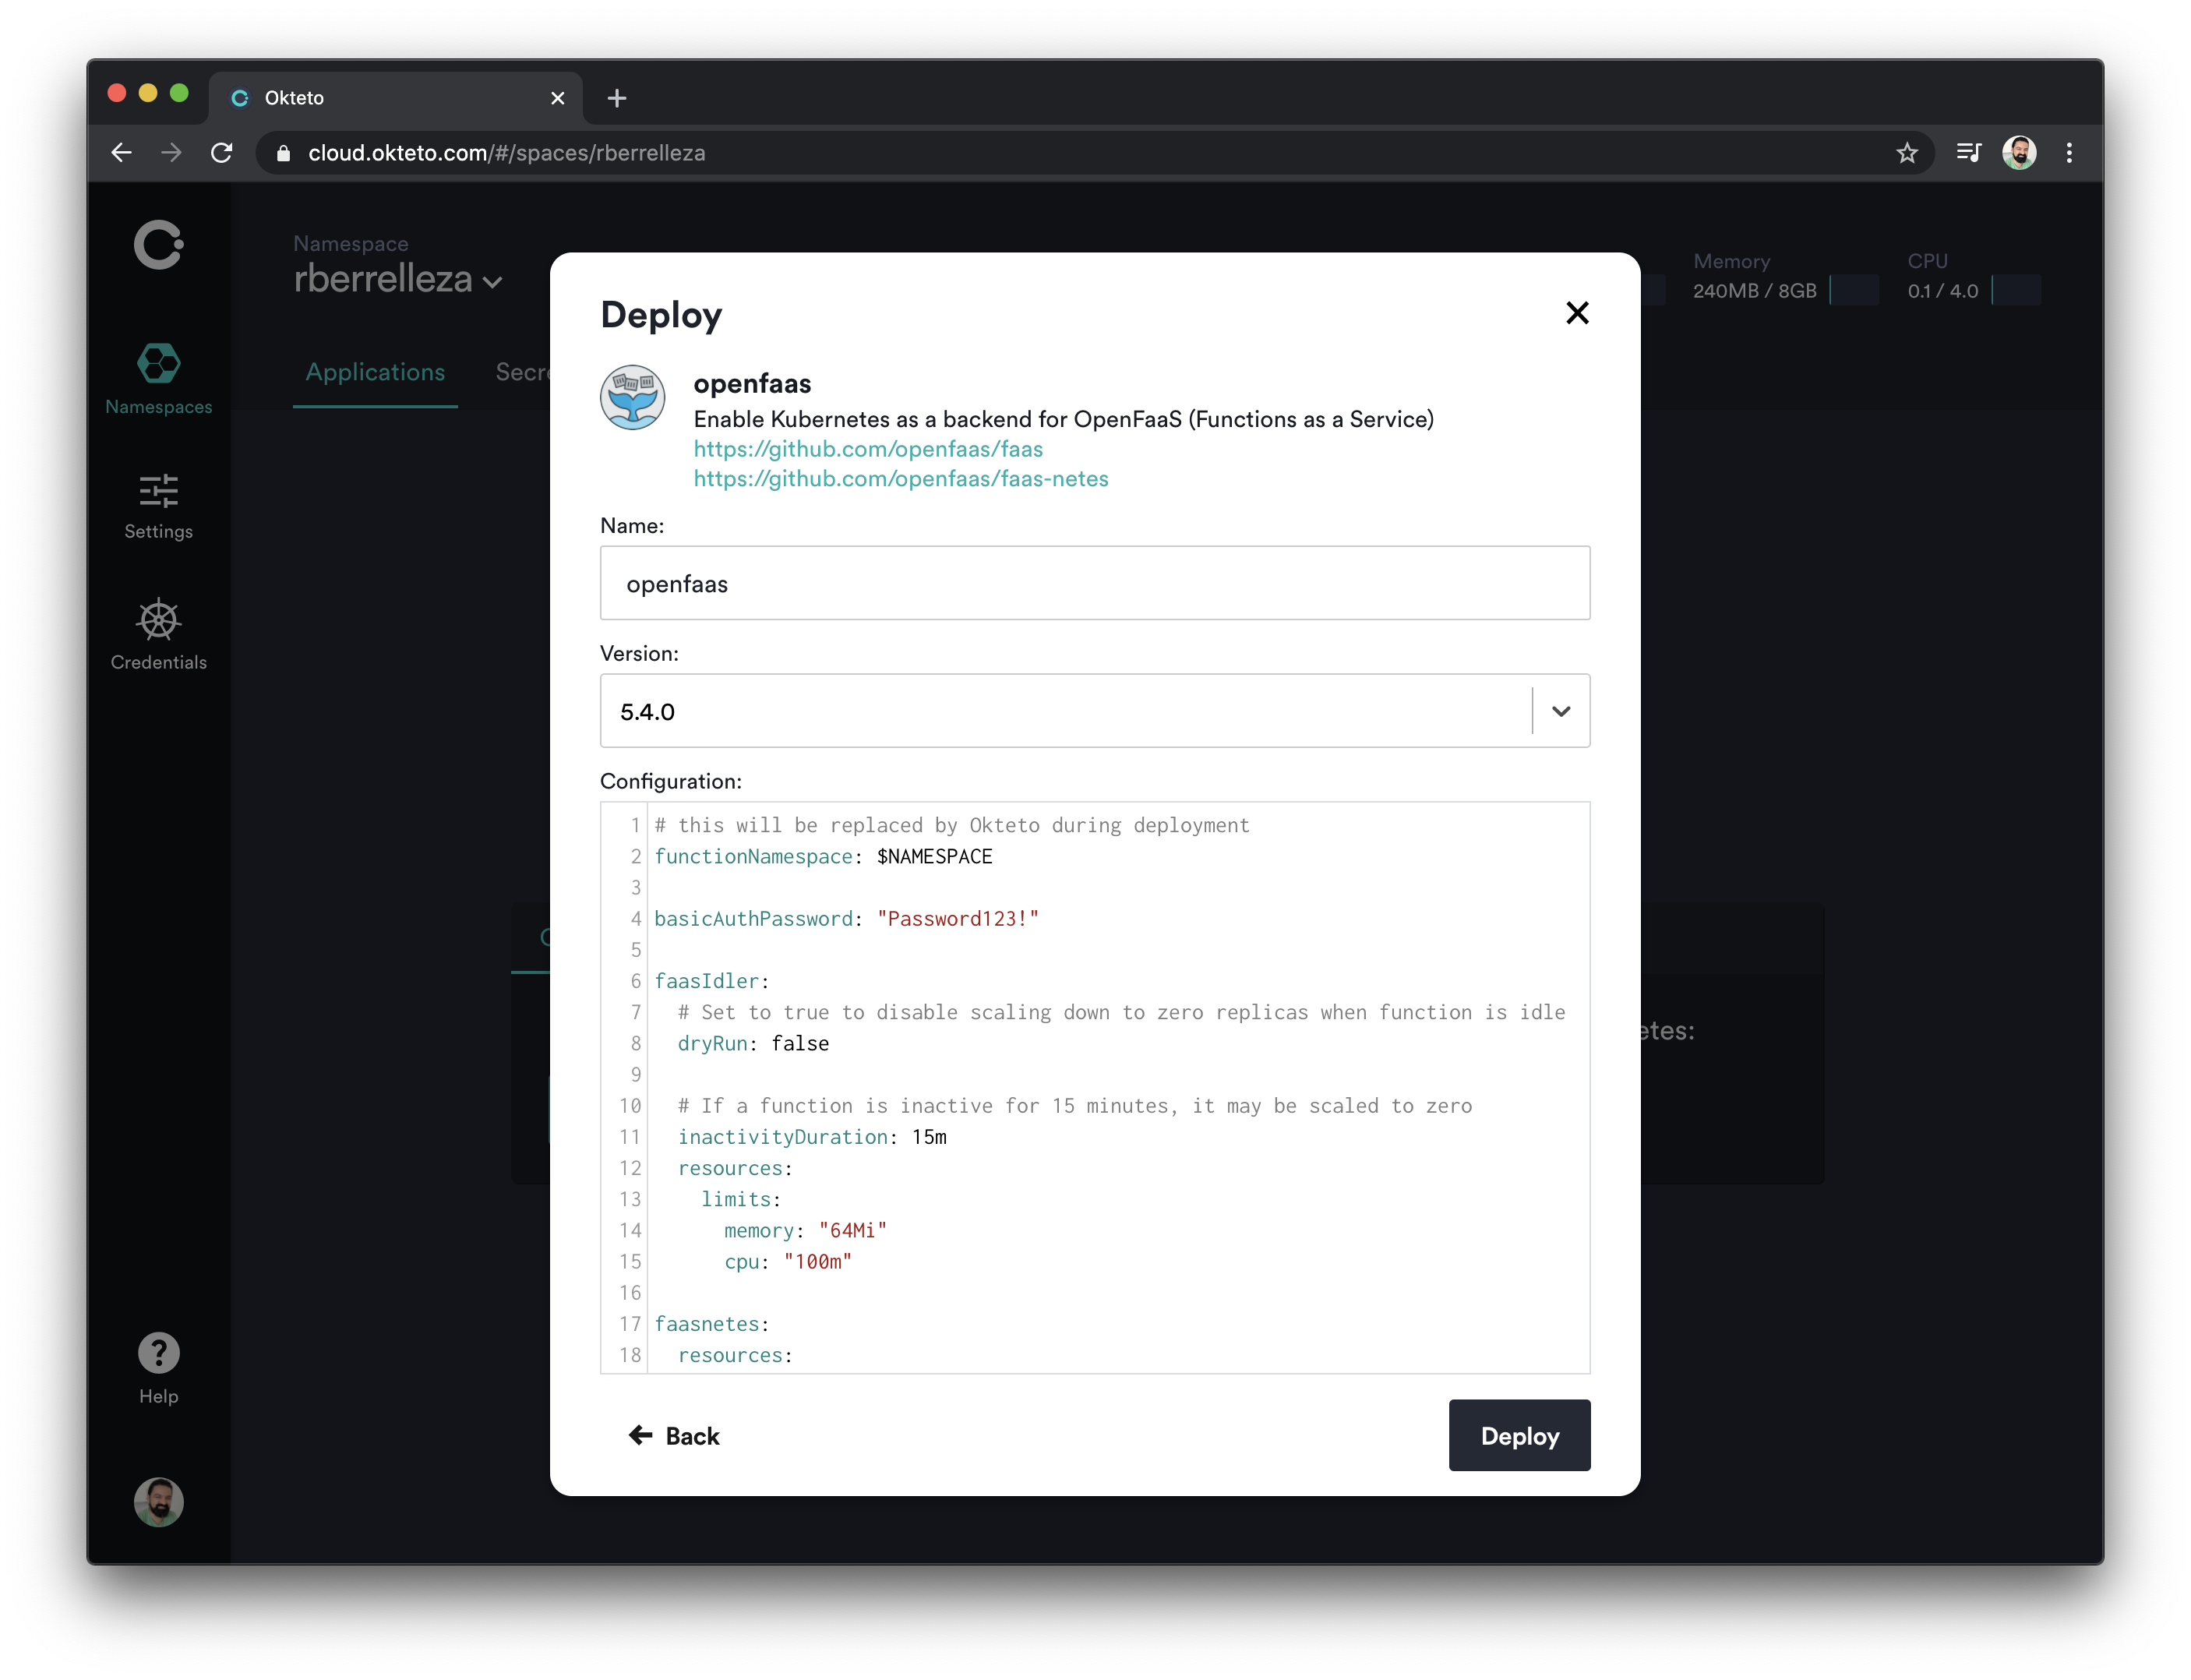Viewport: 2191px width, 1680px height.
Task: Open the openfaas GitHub faas link
Action: pyautogui.click(x=868, y=448)
